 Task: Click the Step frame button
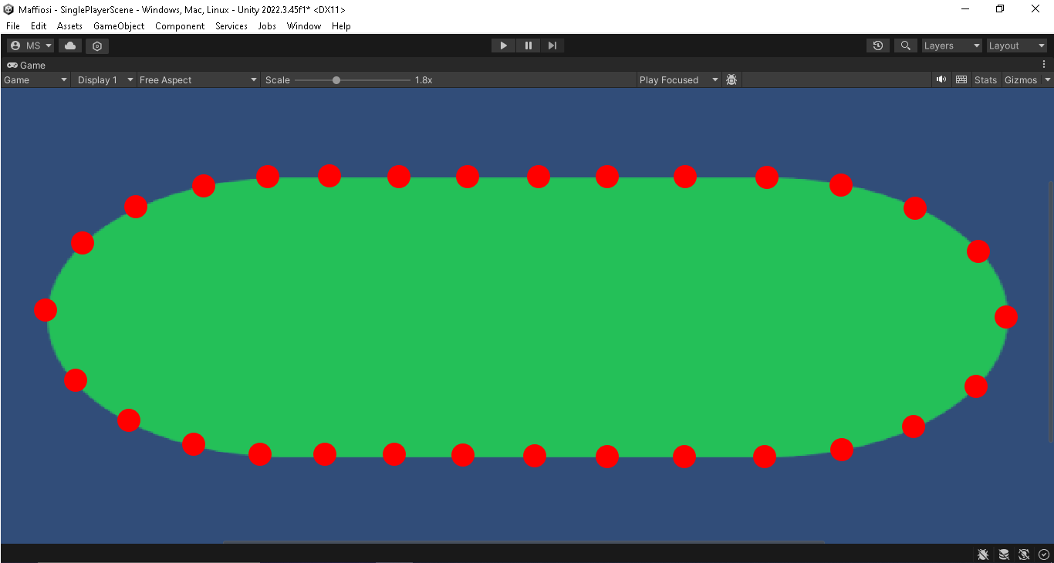pos(552,45)
